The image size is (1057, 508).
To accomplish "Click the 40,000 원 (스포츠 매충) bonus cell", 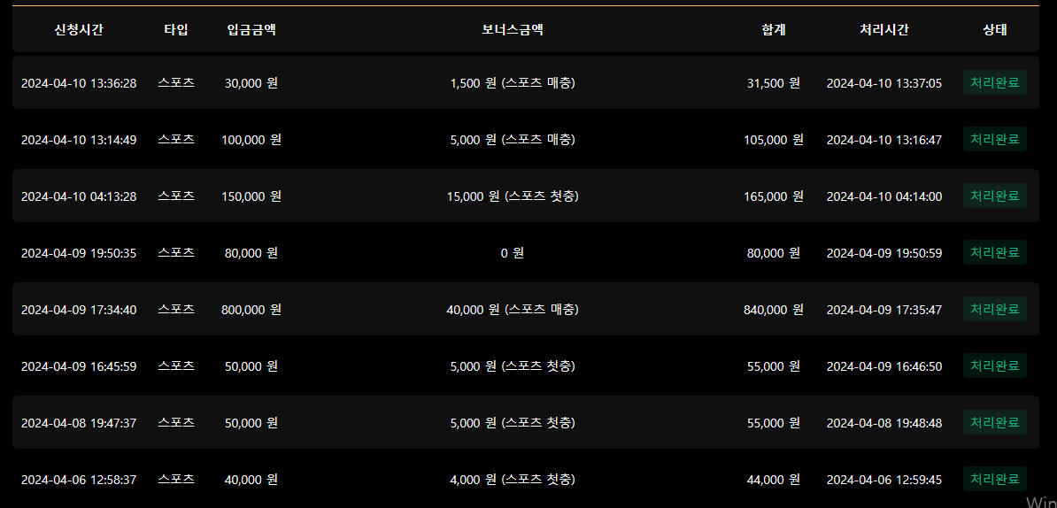I will click(x=513, y=309).
